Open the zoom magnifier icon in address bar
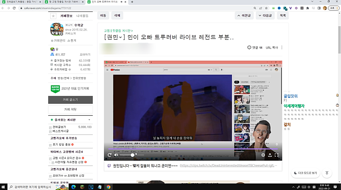341x190 pixels. 254,8
